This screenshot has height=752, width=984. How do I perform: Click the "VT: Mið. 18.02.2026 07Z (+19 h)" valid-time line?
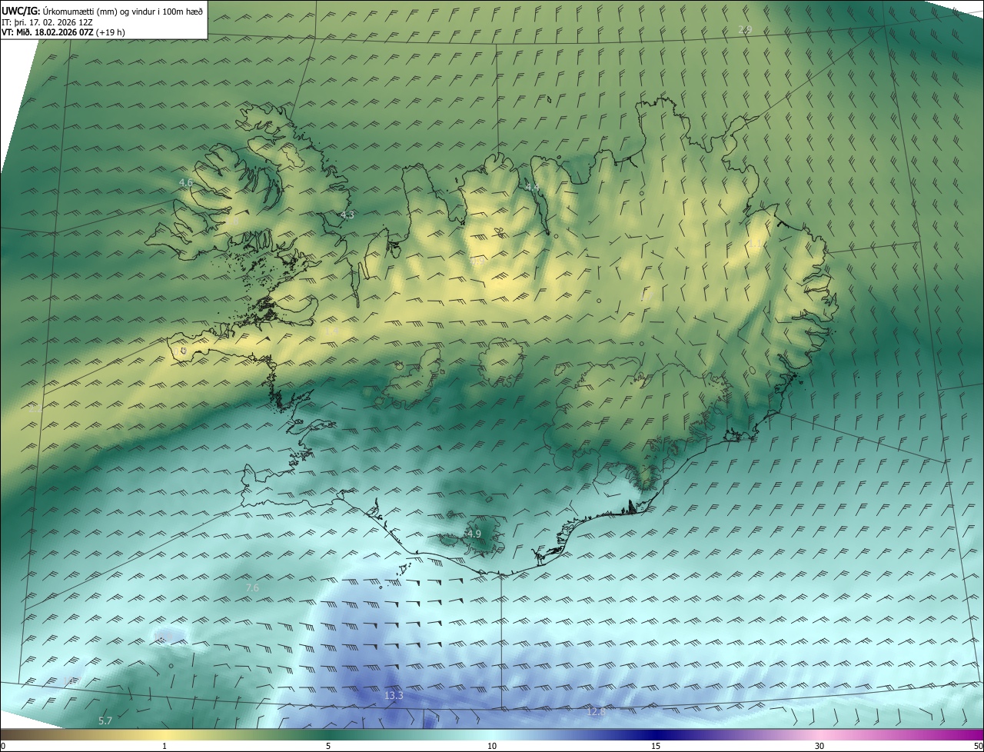tap(64, 32)
